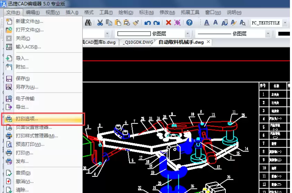292x193 pixels.
Task: Open the linetype 依图层 dropdown
Action: [x=268, y=34]
